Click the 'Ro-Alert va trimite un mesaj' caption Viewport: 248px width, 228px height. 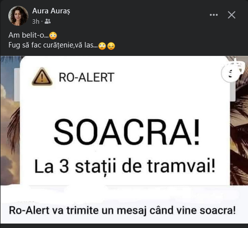[123, 210]
